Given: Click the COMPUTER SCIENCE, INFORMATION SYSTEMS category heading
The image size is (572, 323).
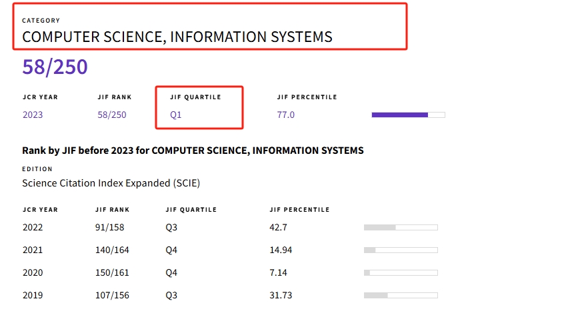Looking at the screenshot, I should 177,37.
